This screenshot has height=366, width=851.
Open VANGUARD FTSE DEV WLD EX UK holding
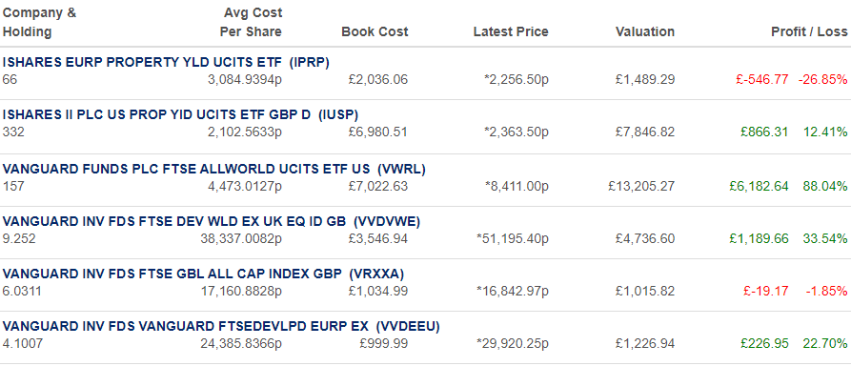(x=212, y=221)
